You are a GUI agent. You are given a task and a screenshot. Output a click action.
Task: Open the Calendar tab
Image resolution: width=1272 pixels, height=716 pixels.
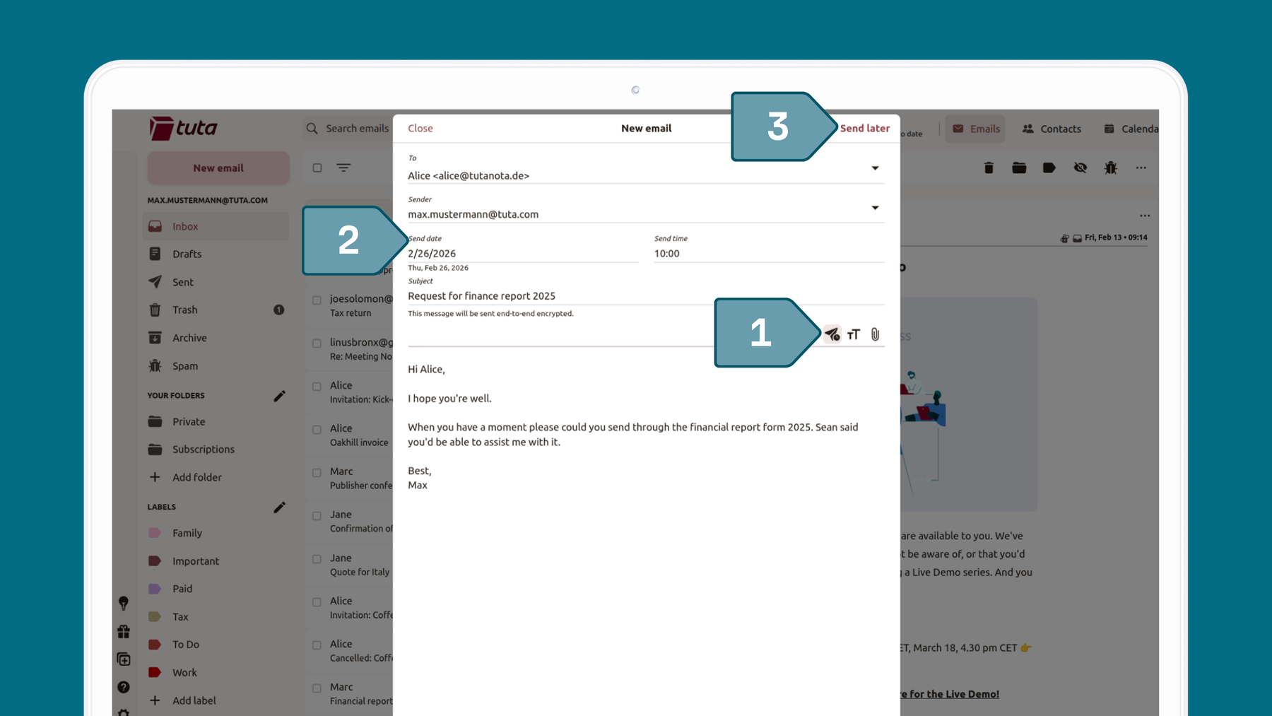pos(1129,129)
